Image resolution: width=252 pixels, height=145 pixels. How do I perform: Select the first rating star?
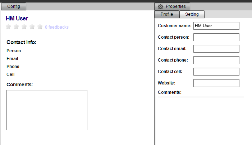[9, 27]
